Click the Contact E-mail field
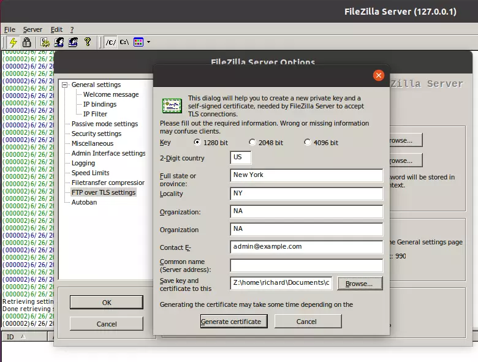The width and height of the screenshot is (478, 362). [x=306, y=247]
